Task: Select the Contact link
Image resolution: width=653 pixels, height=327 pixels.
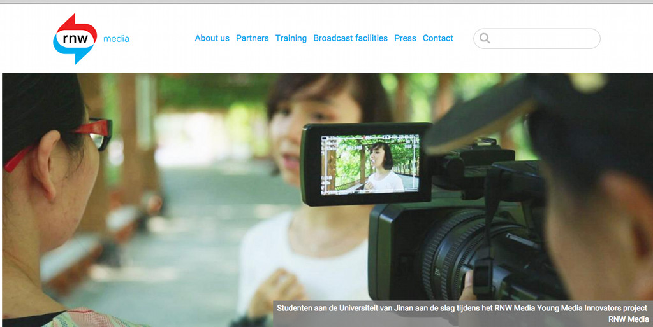Action: [437, 38]
